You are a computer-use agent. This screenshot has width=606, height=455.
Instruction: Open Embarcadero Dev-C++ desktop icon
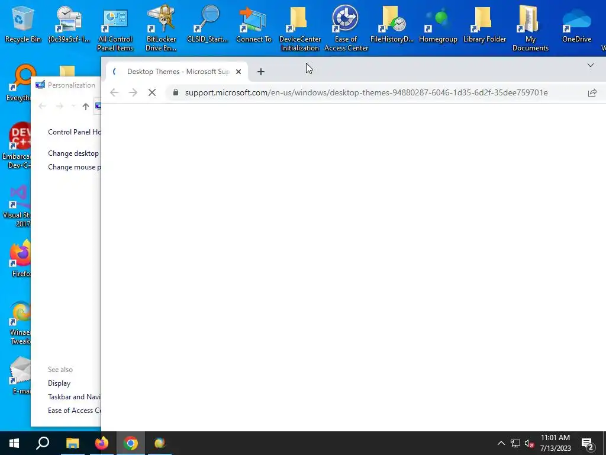(x=16, y=145)
